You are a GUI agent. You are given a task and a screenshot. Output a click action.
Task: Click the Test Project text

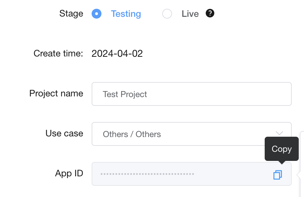[x=125, y=94]
